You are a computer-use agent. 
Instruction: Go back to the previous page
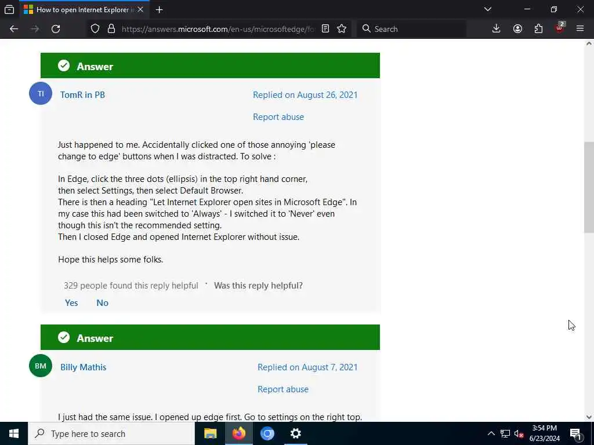coord(14,29)
